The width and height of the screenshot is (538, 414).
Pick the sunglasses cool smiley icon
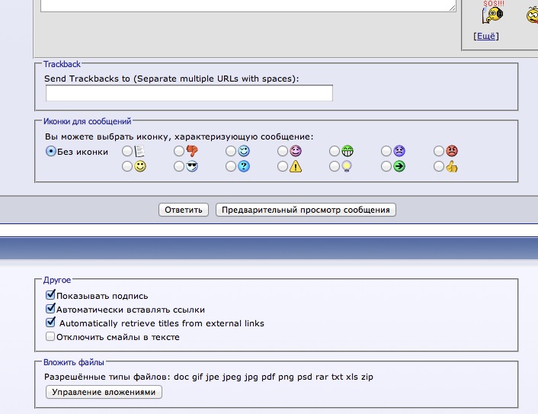(179, 166)
